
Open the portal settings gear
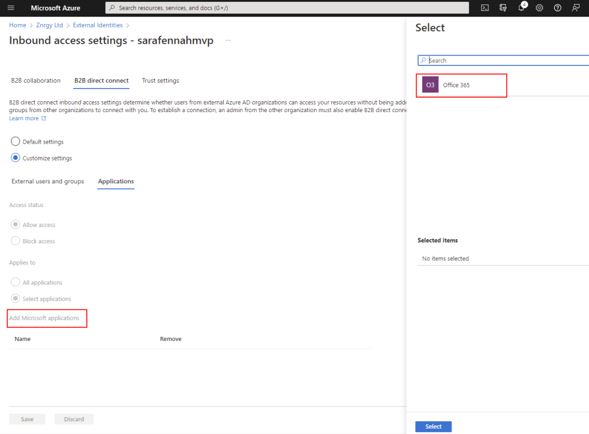[x=540, y=8]
